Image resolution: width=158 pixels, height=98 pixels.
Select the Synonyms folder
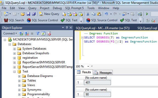click(x=34, y=90)
